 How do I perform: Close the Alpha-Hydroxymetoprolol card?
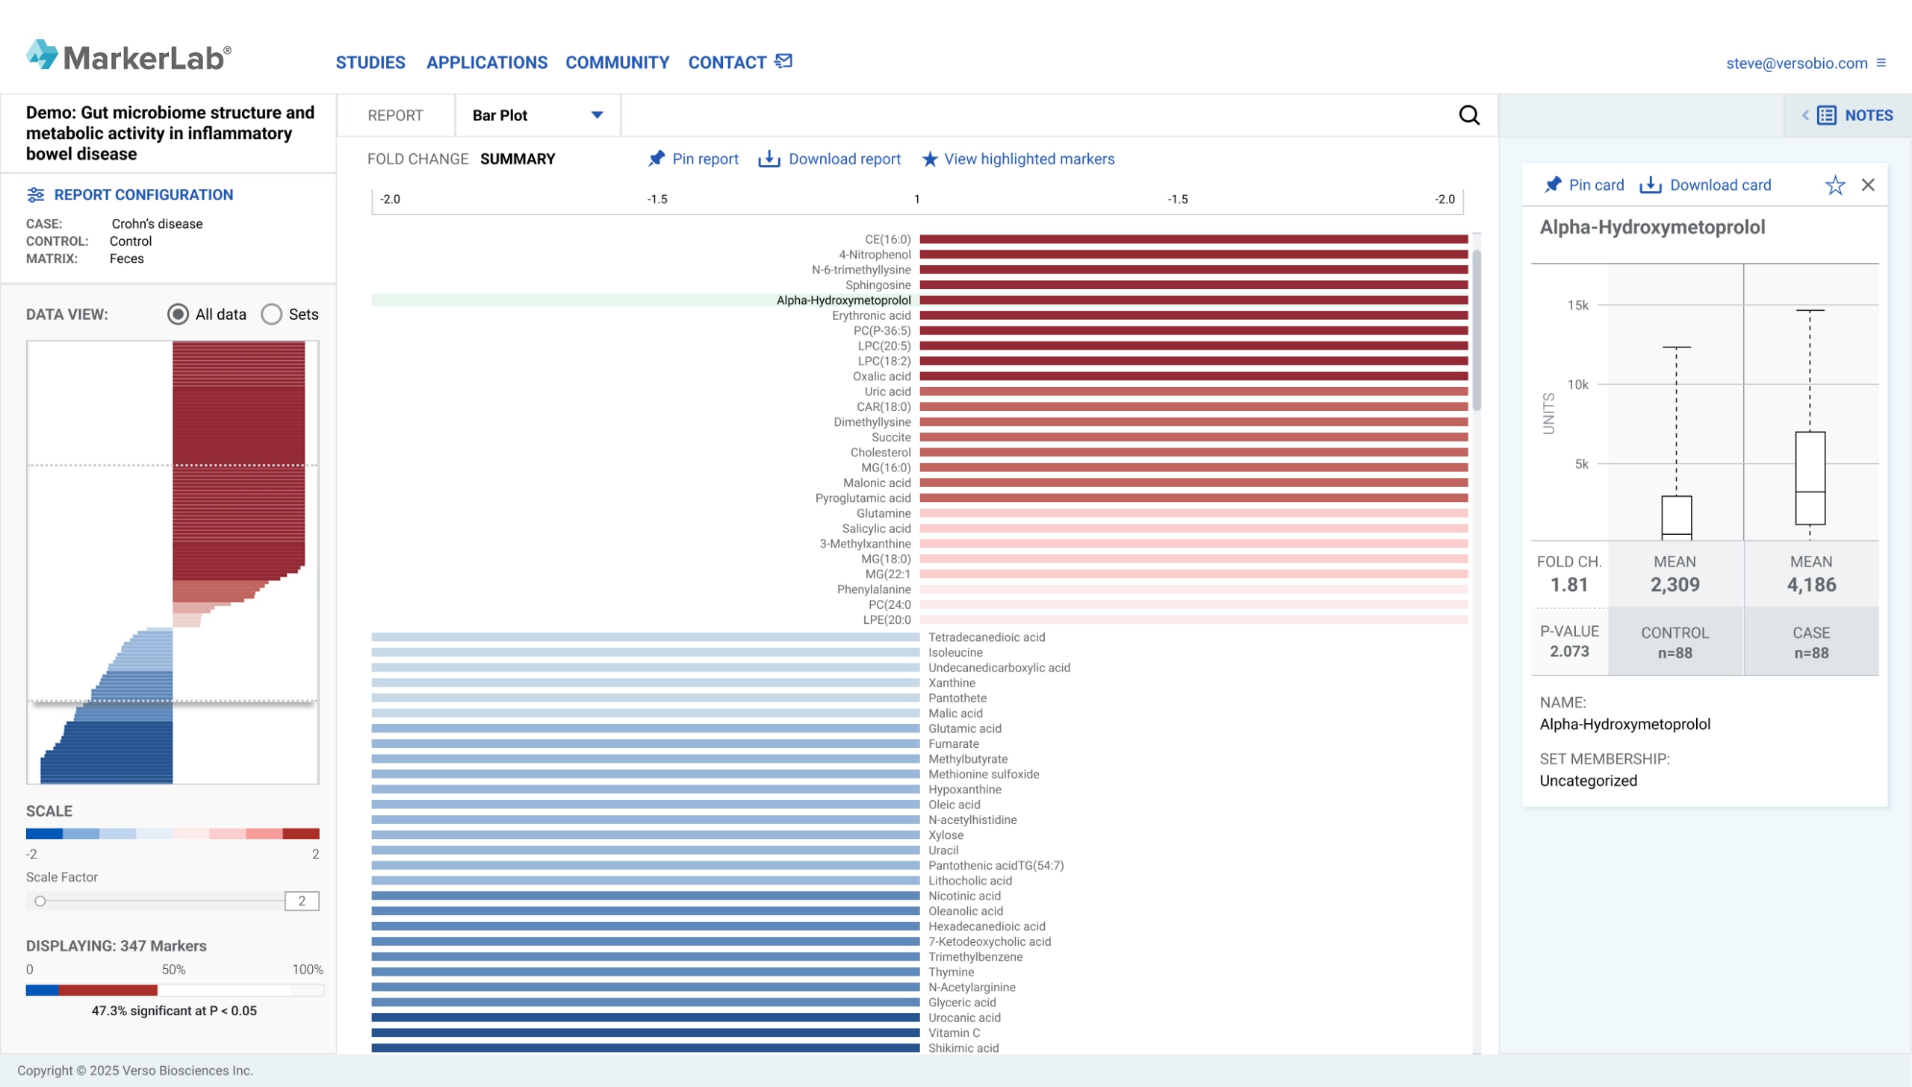(x=1867, y=185)
